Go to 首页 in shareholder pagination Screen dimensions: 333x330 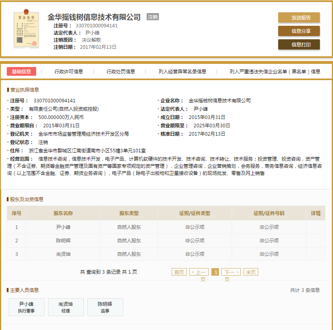pos(179,272)
